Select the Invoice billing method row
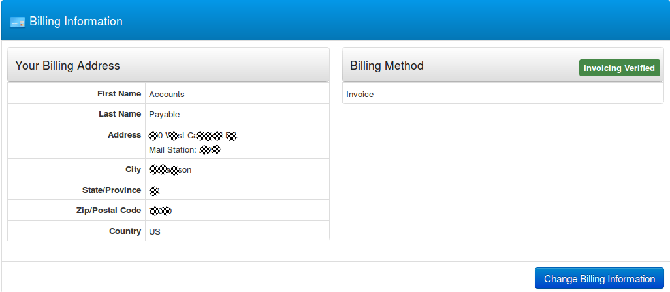Screen dimensions: 670x292 coord(360,95)
